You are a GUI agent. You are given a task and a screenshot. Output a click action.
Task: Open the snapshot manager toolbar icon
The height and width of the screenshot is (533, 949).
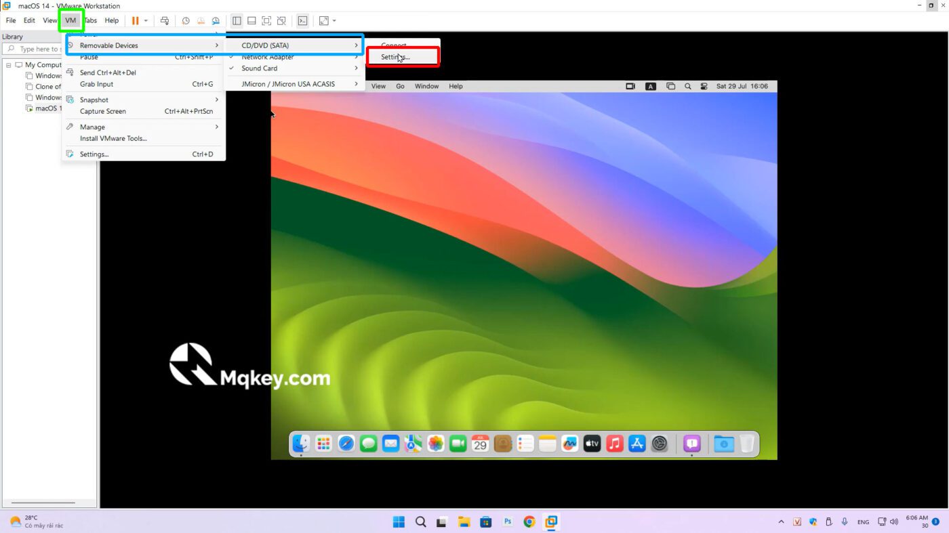pyautogui.click(x=216, y=20)
